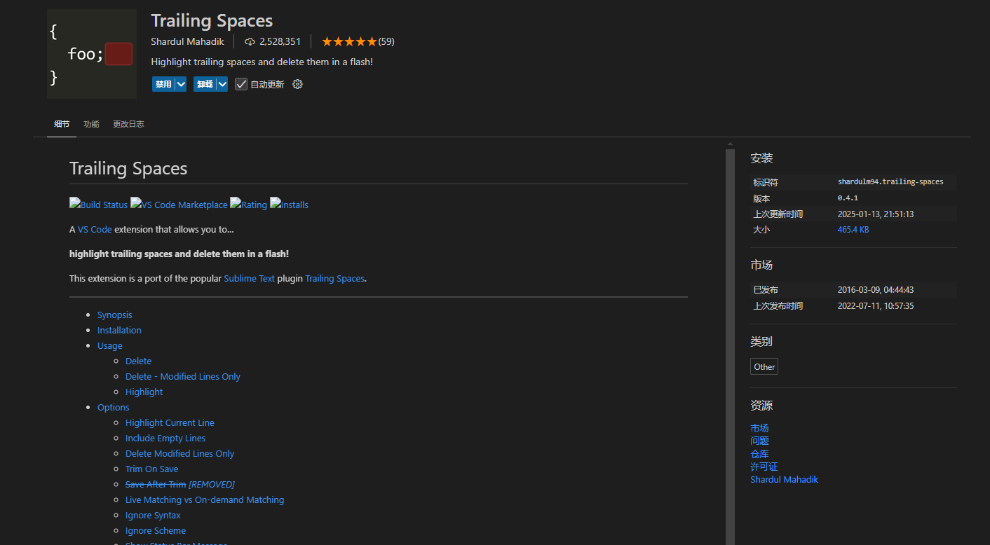
Task: Click the install count 2,528,351
Action: coord(280,41)
